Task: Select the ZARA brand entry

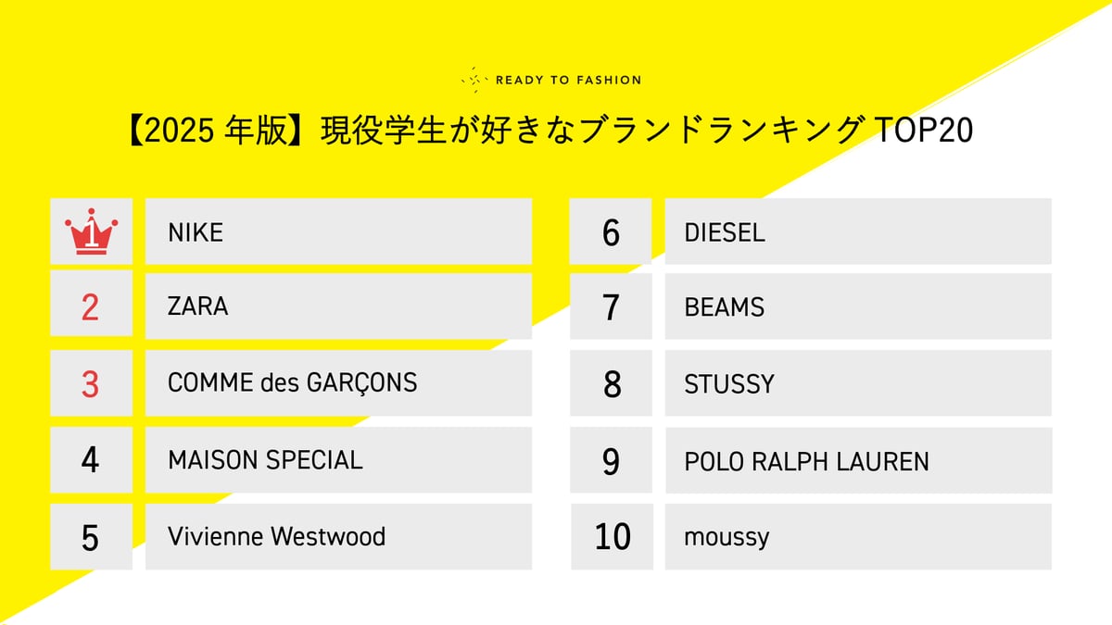Action: 338,306
